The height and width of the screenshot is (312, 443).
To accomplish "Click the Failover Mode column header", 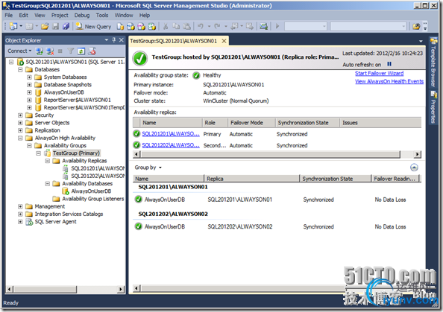I will (x=251, y=123).
